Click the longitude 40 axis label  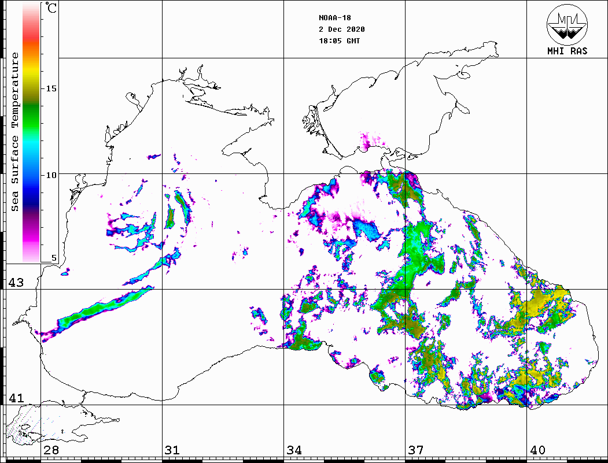537,450
